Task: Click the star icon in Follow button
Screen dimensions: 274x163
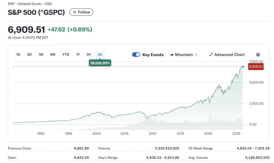Action: pyautogui.click(x=75, y=12)
